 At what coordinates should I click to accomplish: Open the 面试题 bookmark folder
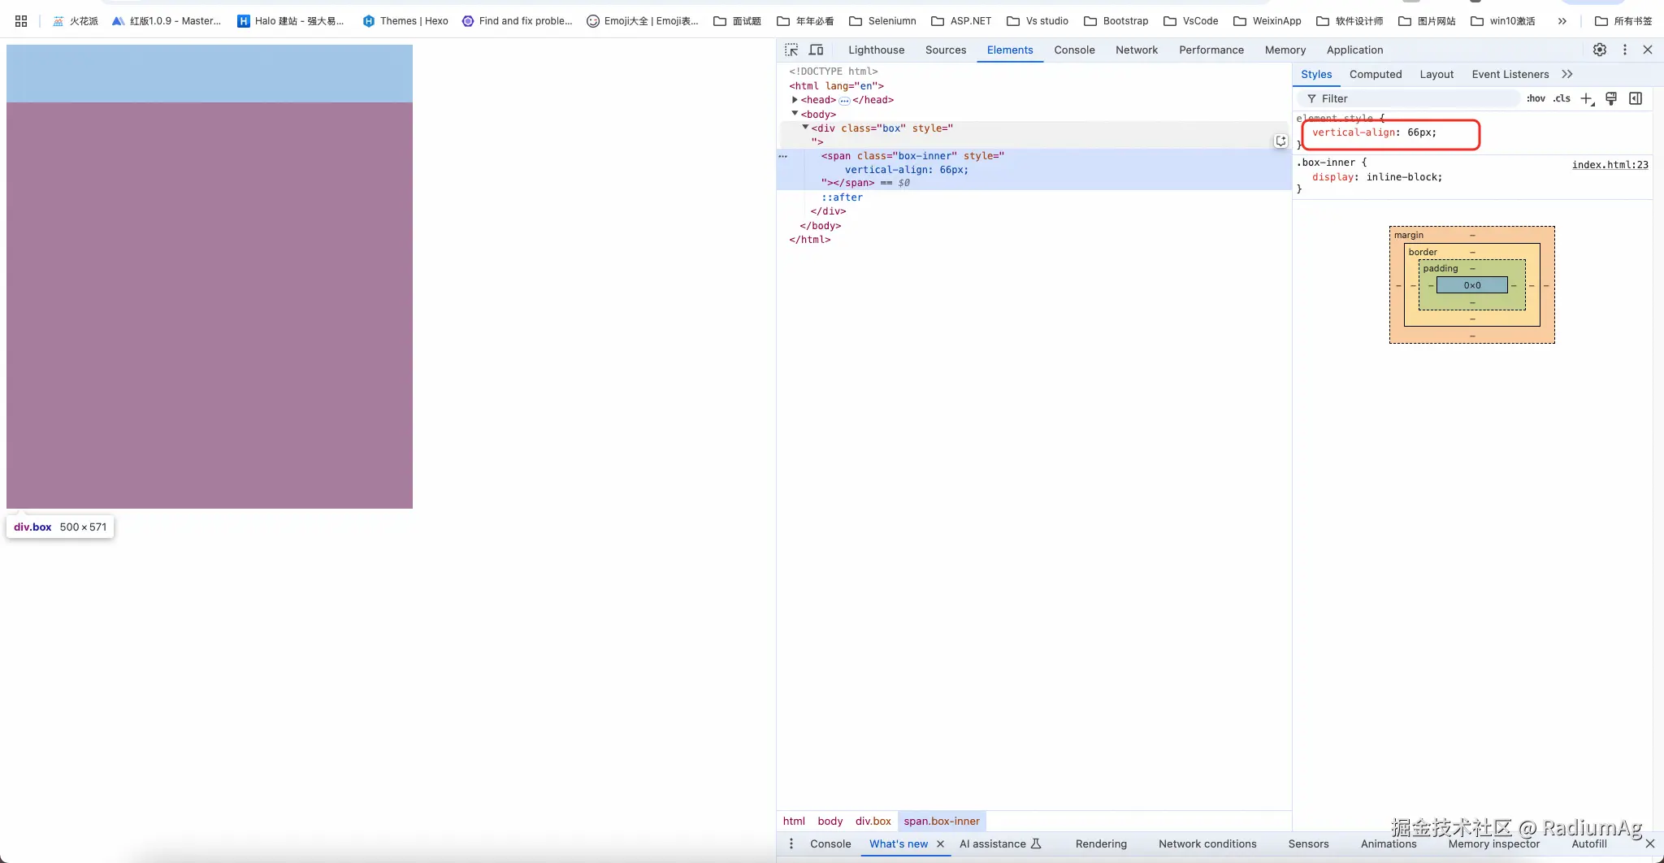738,21
